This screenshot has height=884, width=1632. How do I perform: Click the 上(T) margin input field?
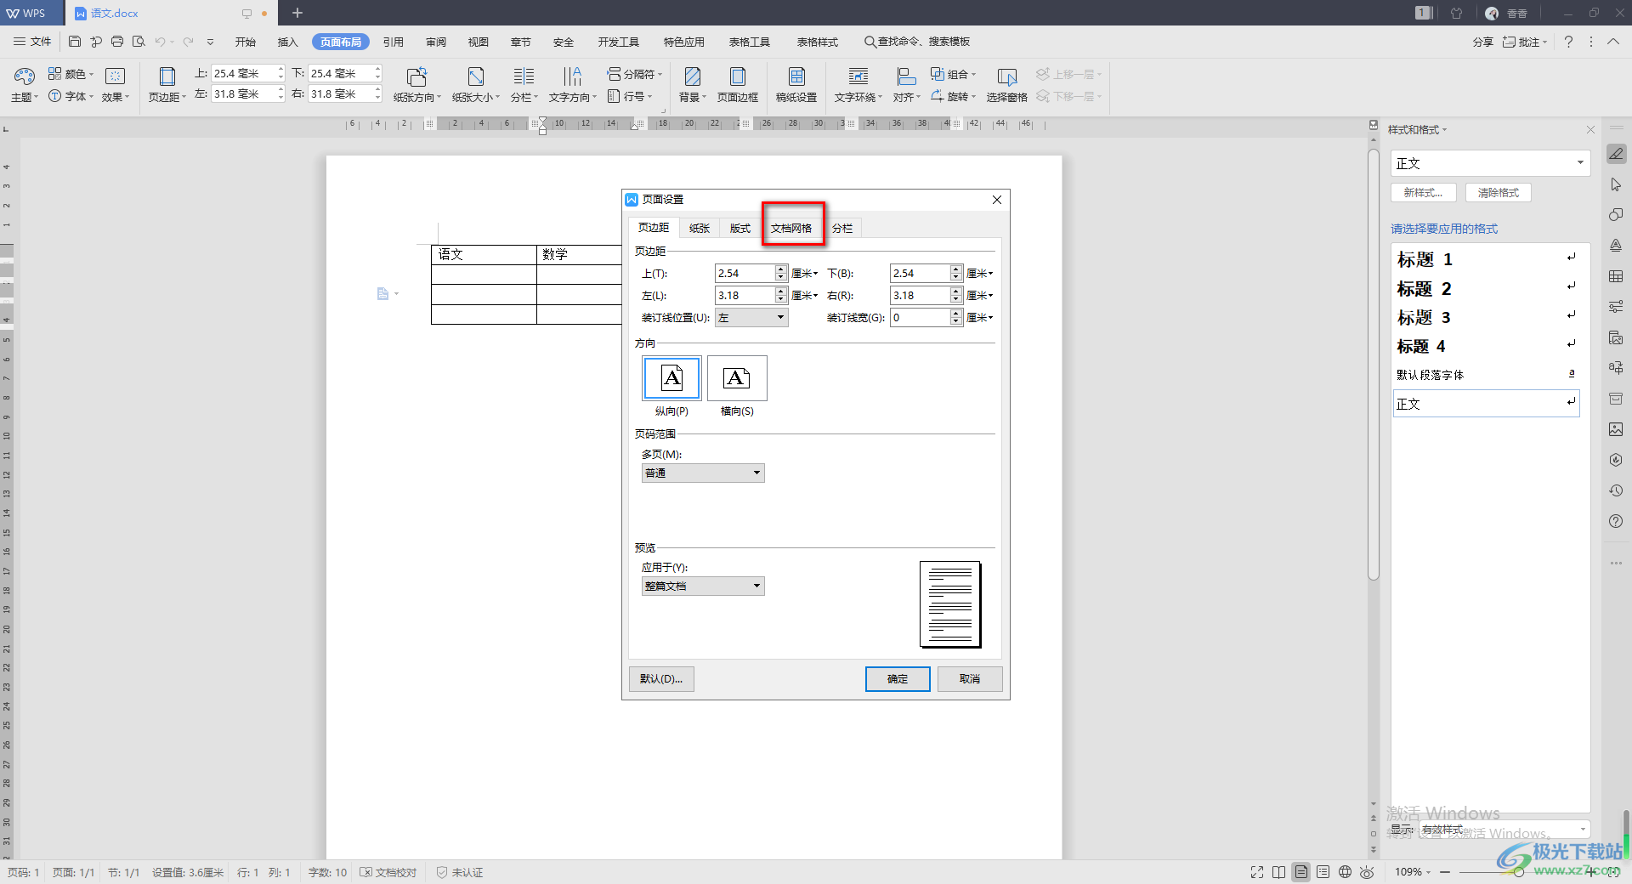(x=745, y=274)
